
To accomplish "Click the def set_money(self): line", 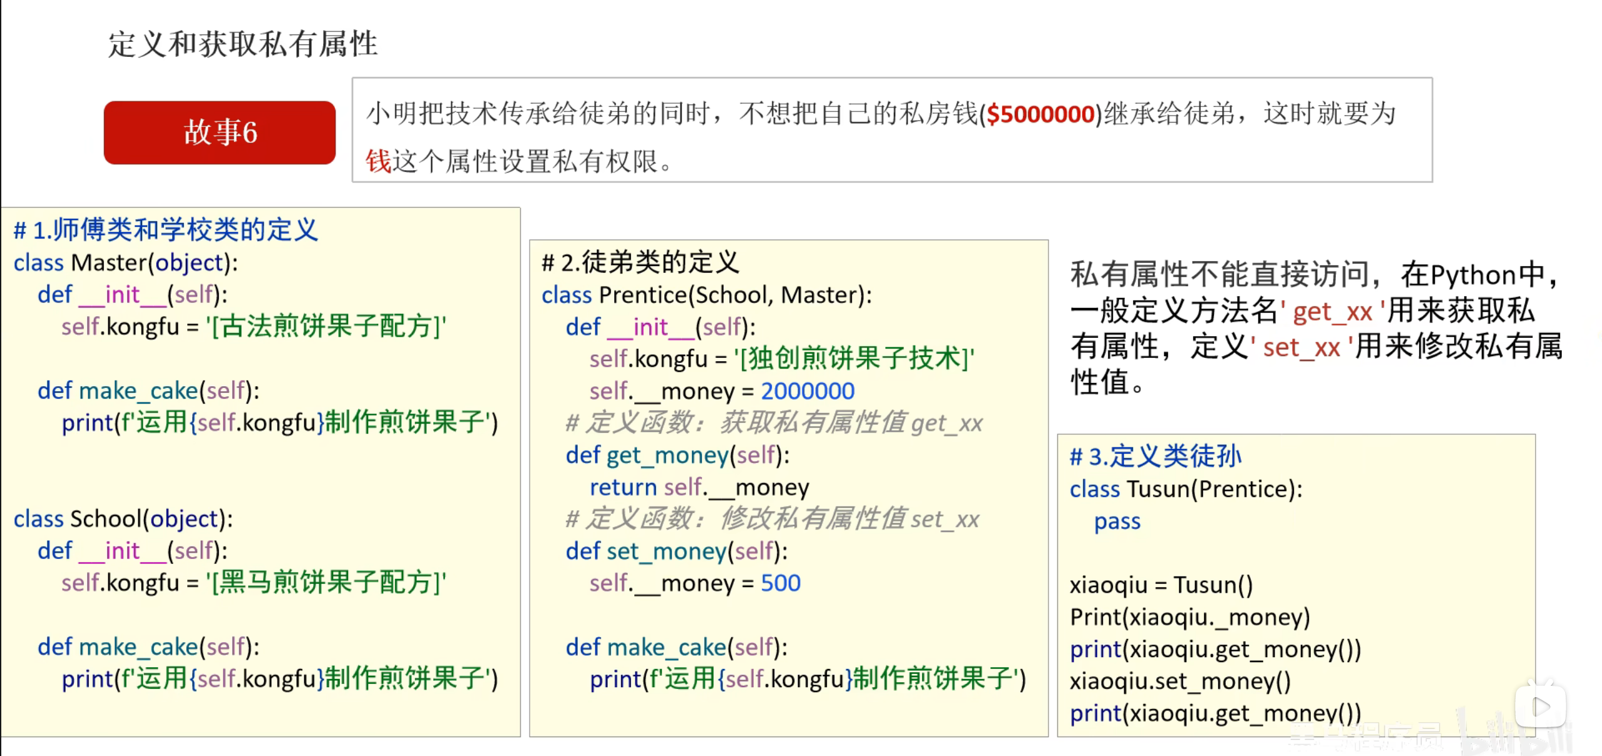I will click(676, 551).
